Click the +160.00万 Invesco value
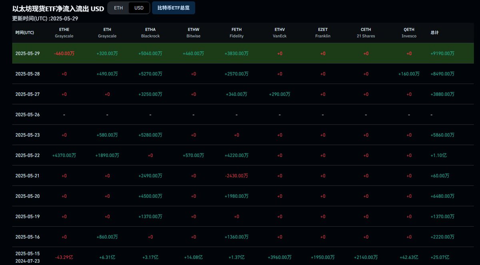480x265 pixels. pos(409,74)
